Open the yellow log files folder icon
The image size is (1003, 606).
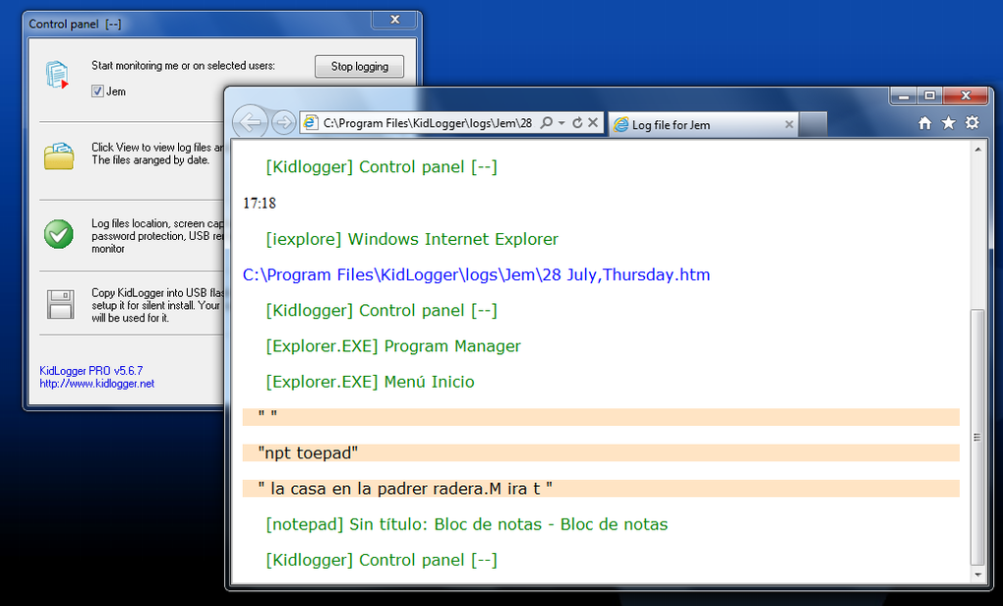pos(59,156)
